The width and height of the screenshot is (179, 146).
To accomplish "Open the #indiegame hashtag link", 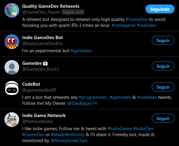I will point(123,25).
